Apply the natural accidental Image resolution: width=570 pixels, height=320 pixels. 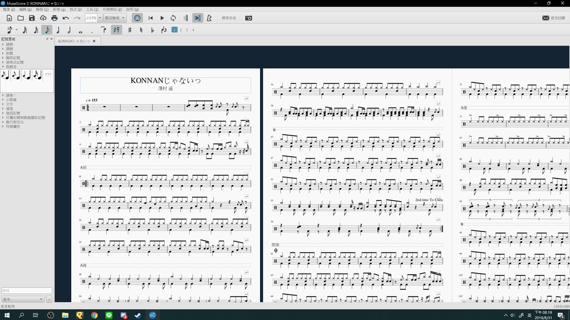click(141, 30)
